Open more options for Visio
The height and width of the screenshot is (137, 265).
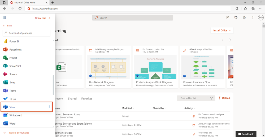[x=49, y=107]
